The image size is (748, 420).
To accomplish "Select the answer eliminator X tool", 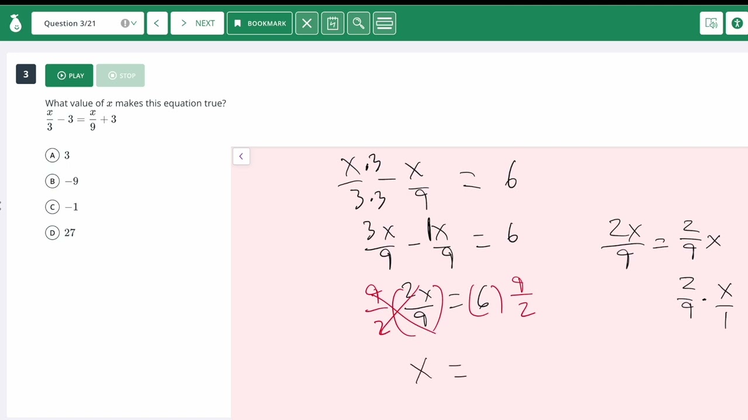I will 307,23.
